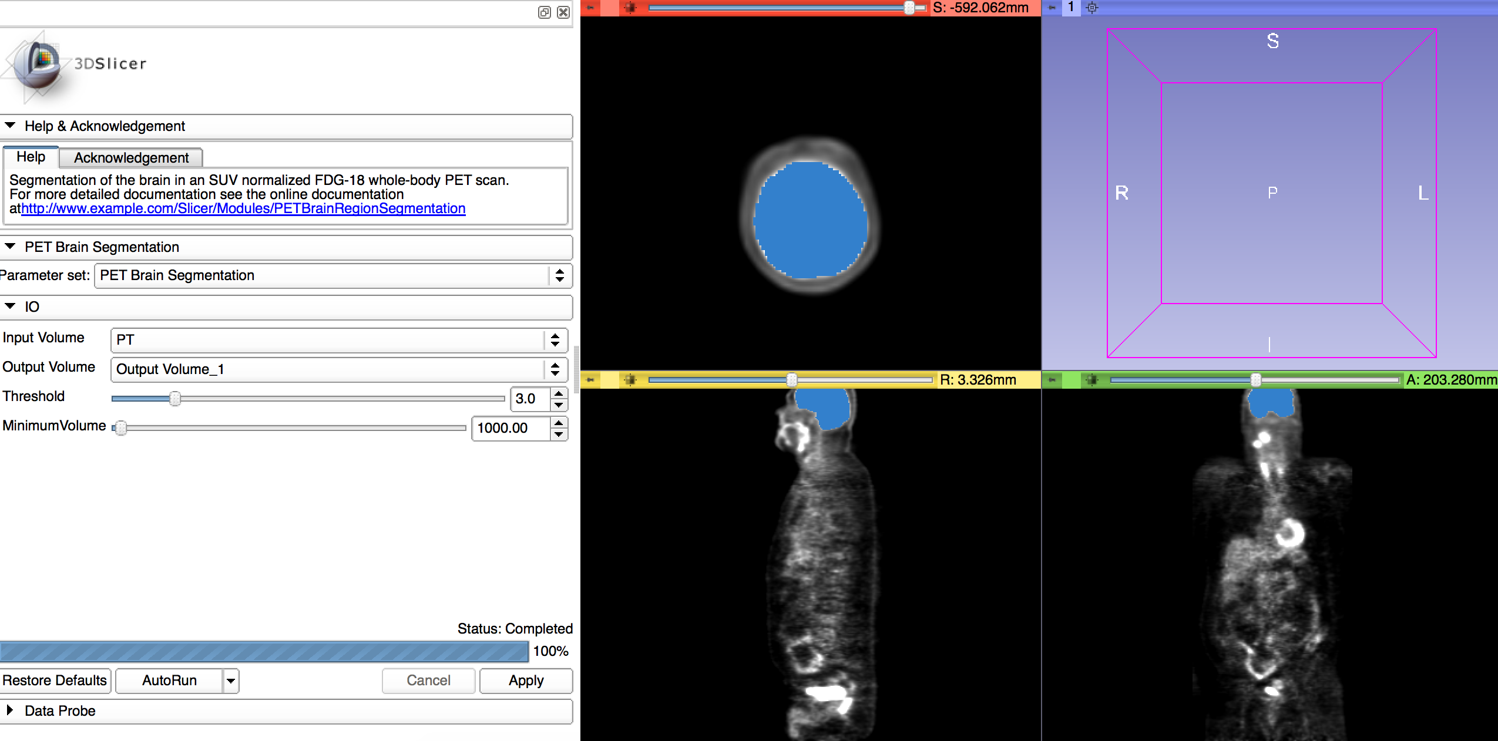
Task: Click yellow slice fit-to-window icon
Action: (630, 380)
